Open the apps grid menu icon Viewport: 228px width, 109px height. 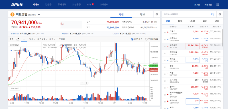coord(218,5)
